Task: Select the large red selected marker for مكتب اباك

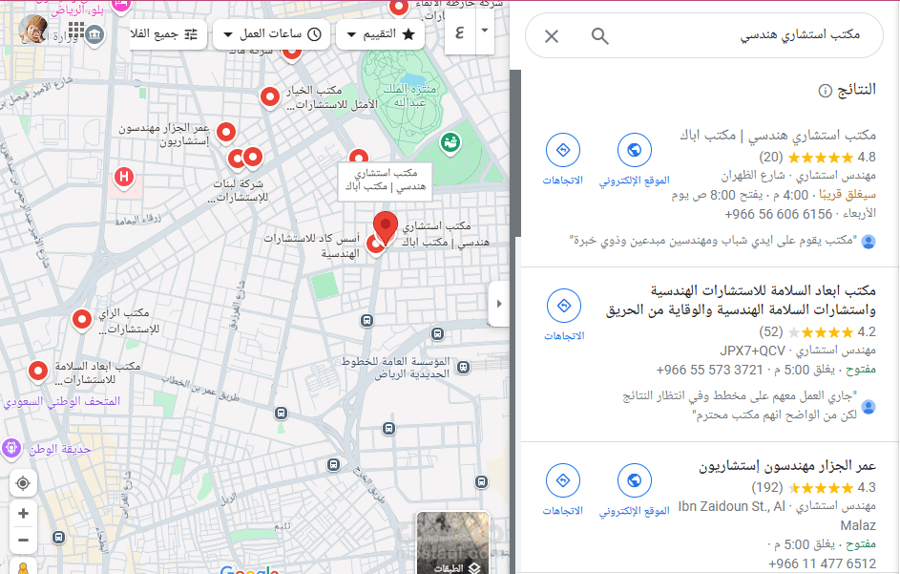Action: (386, 227)
